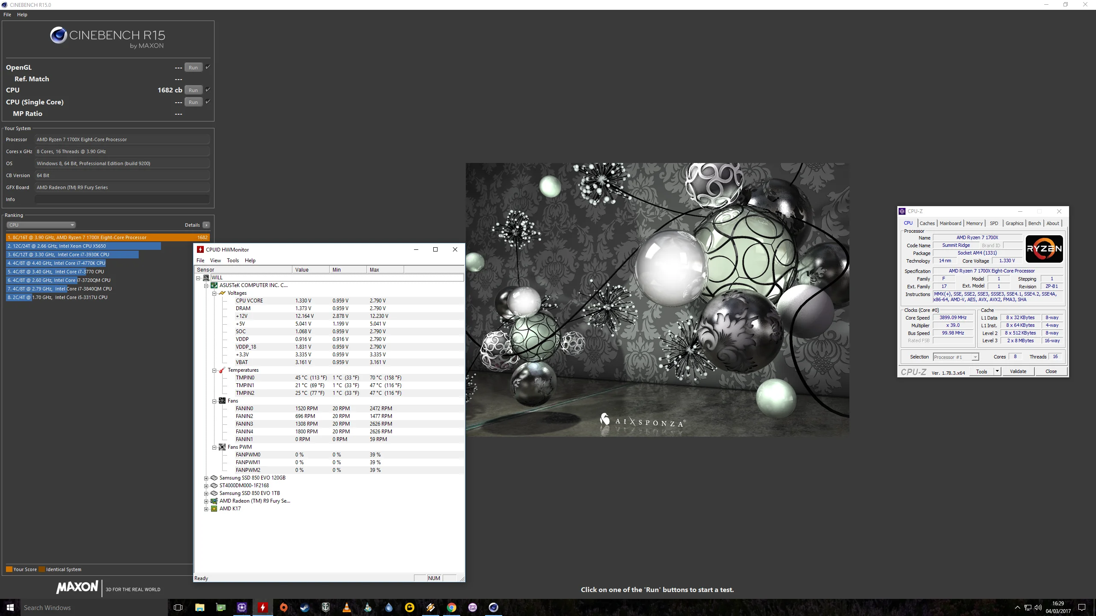The height and width of the screenshot is (616, 1096).
Task: Open the CPU-Z Tools dropdown arrow
Action: (997, 371)
